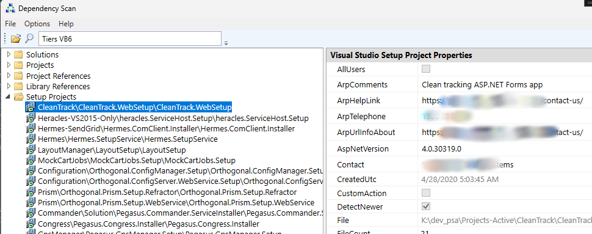Click the magnifier search icon in toolbar
This screenshot has height=234, width=592.
pos(29,38)
